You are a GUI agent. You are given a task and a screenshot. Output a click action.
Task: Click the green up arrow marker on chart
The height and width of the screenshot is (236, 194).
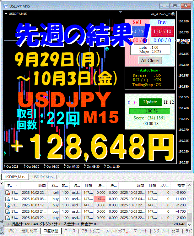[107, 49]
